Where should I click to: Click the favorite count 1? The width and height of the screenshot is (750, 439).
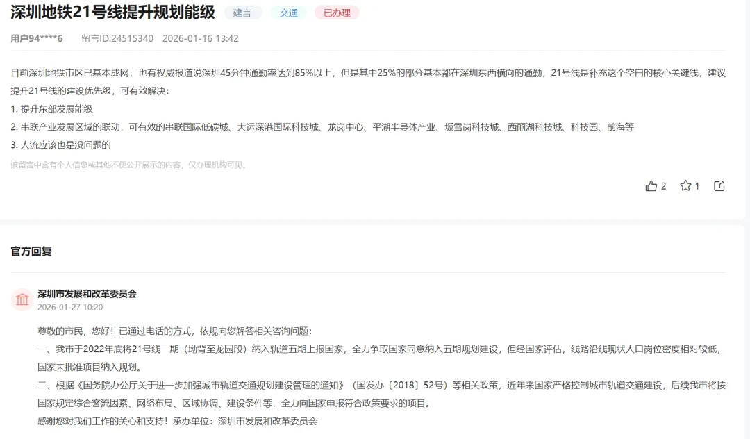(697, 186)
